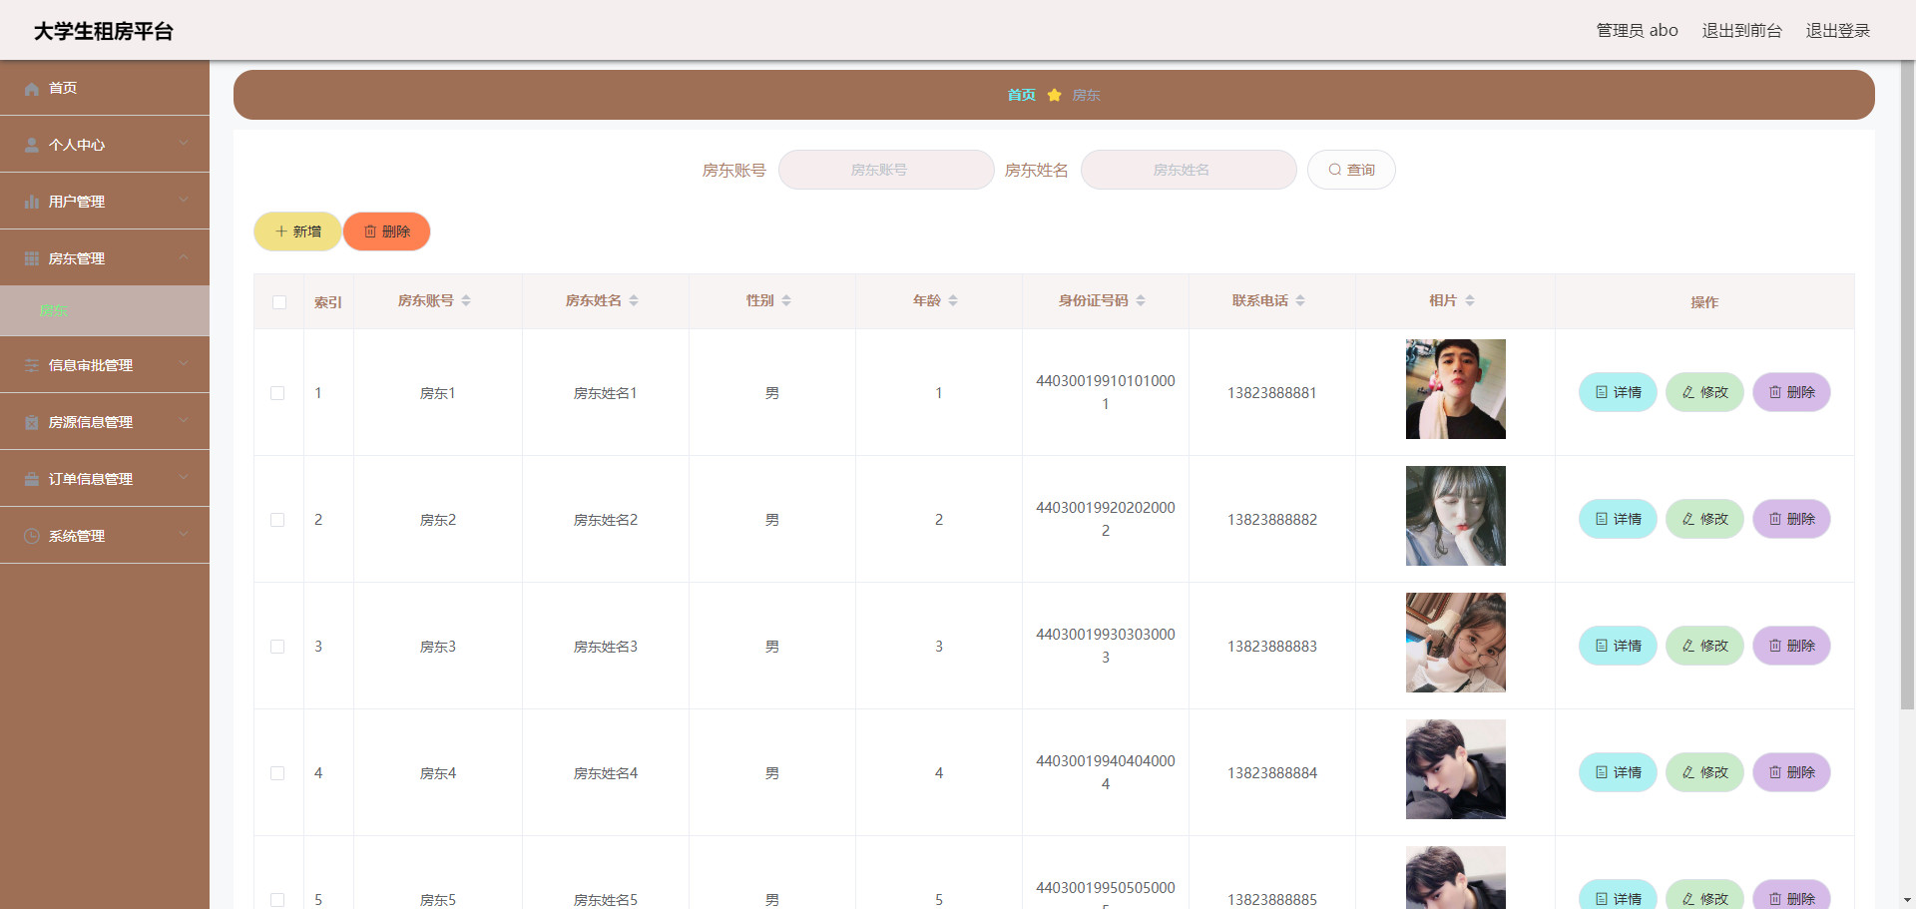Click pencil icon in 修改 for 房东3

(1688, 646)
